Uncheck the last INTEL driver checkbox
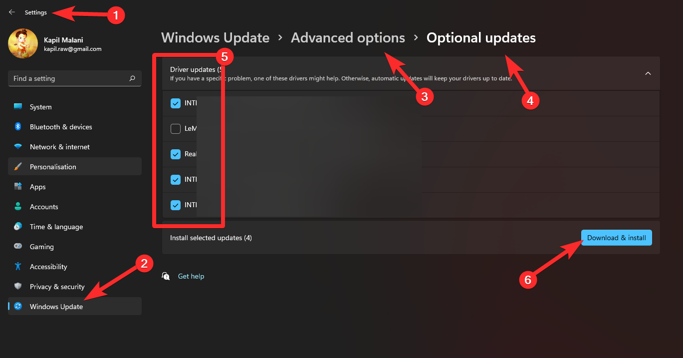Image resolution: width=683 pixels, height=358 pixels. pos(176,205)
